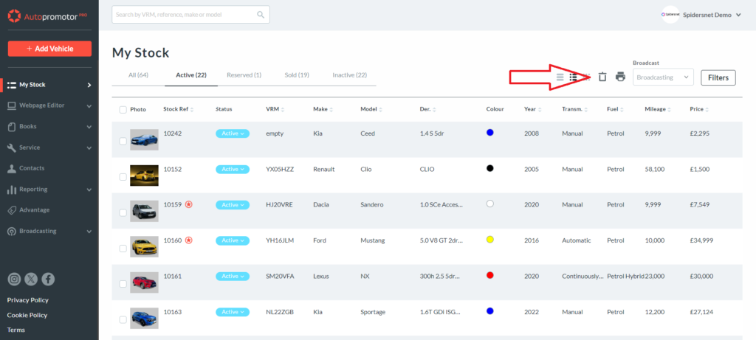Click the printer icon
Image resolution: width=756 pixels, height=340 pixels.
[x=620, y=77]
